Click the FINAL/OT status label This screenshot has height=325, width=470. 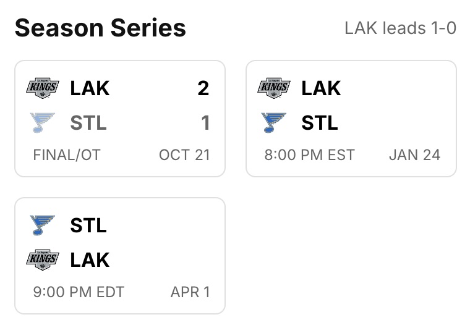click(x=67, y=154)
